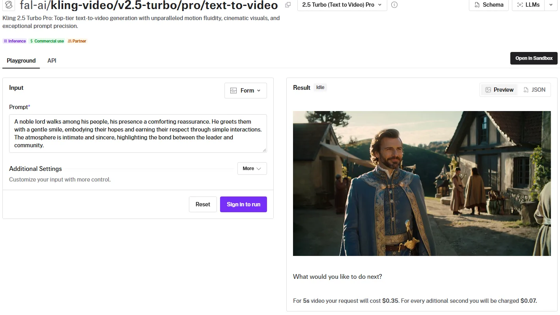Click the Idle status badge

click(320, 87)
